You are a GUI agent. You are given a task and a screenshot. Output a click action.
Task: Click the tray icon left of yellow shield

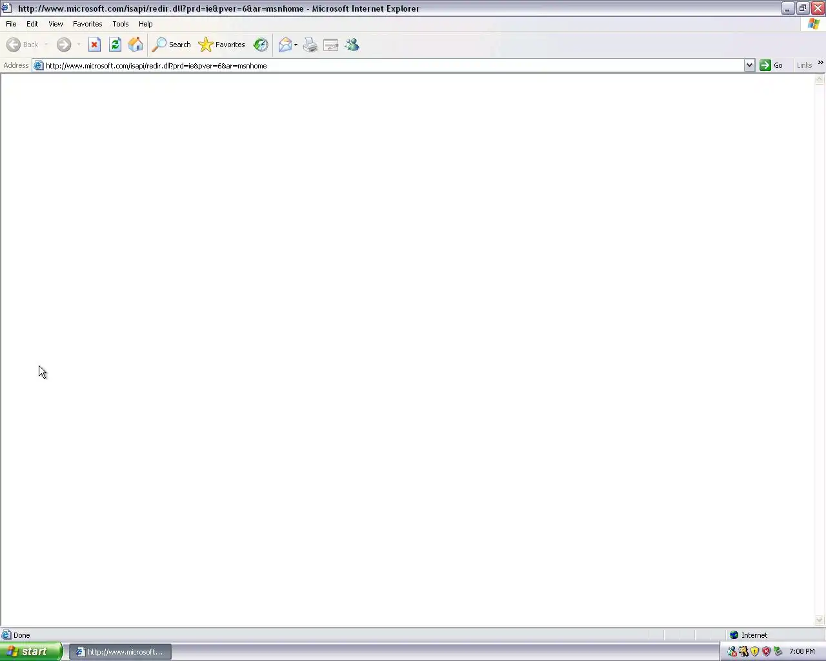click(x=743, y=651)
